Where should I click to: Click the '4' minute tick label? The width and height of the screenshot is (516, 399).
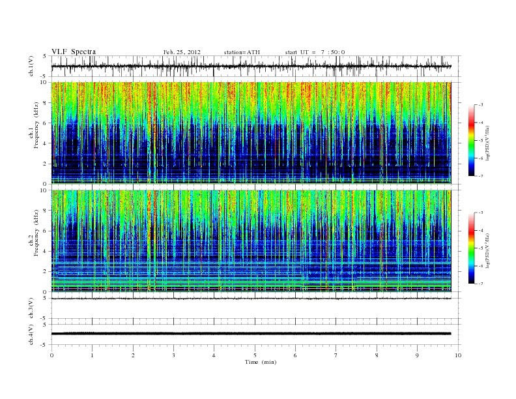coord(214,355)
